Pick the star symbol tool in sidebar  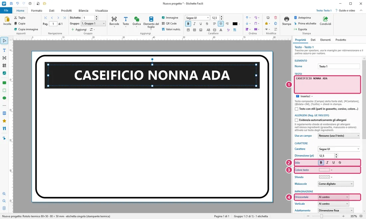pyautogui.click(x=4, y=121)
